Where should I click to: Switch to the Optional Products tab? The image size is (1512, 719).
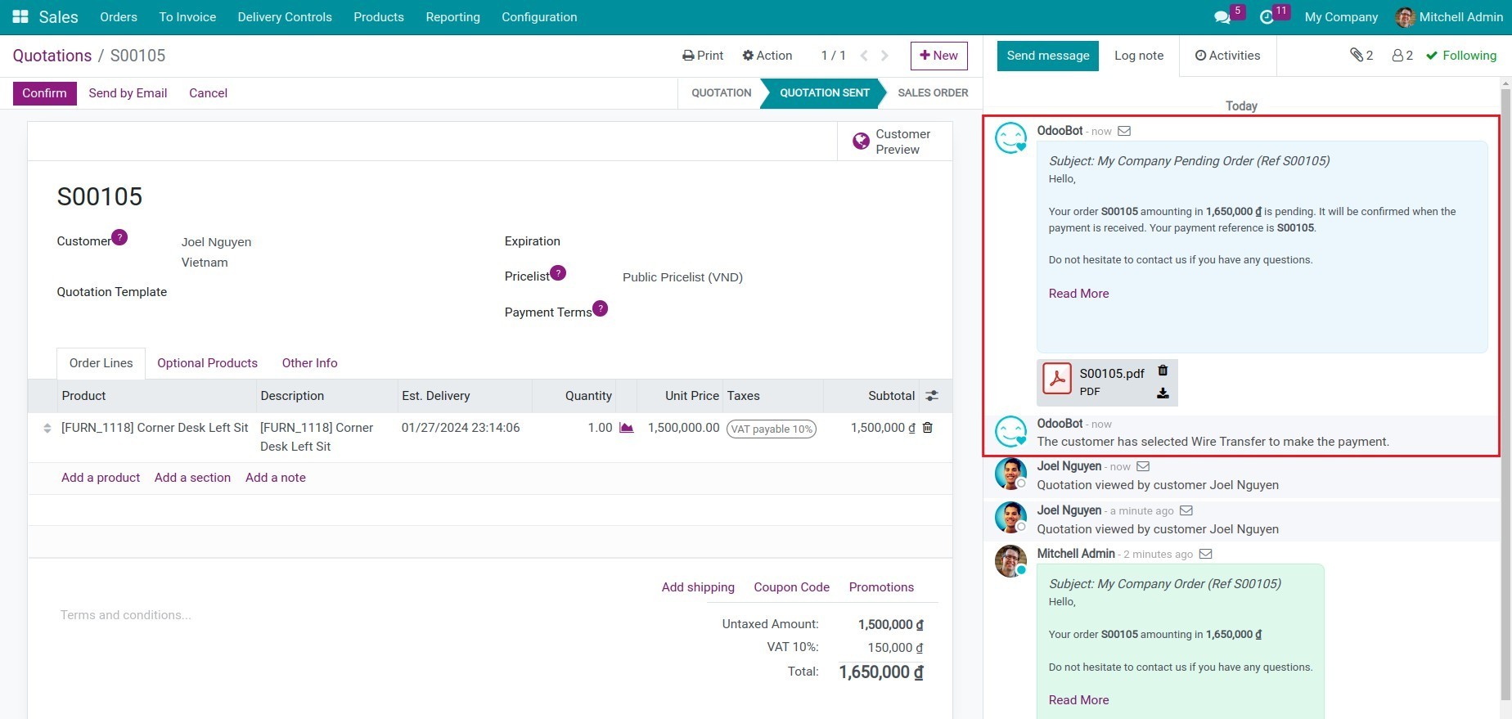(207, 363)
